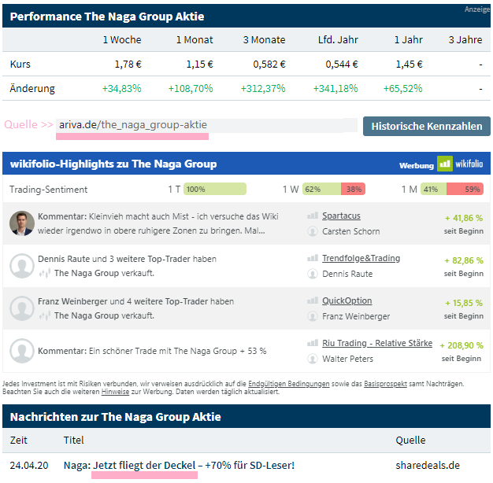Image resolution: width=493 pixels, height=483 pixels.
Task: Open Riu Trading - Relative Stärke link
Action: click(376, 343)
